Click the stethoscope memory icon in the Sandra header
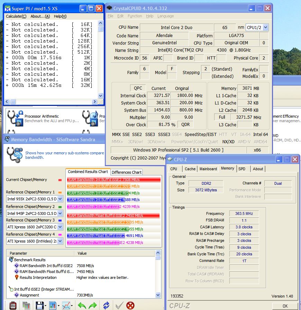 [x=15, y=155]
